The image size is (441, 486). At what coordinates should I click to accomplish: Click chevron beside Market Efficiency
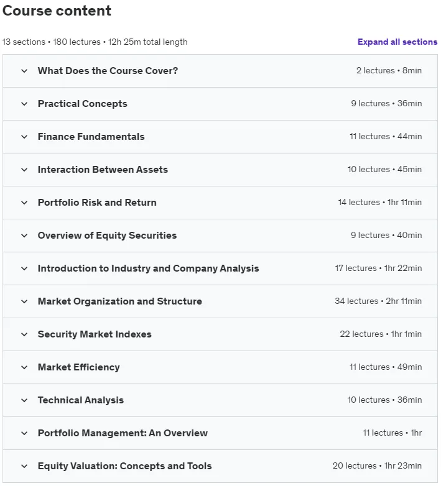click(x=24, y=367)
